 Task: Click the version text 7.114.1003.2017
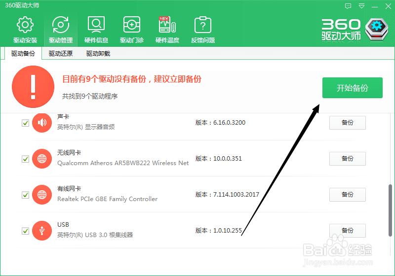(x=236, y=195)
